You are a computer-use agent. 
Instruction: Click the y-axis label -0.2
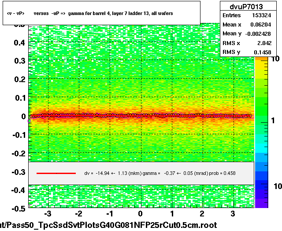[x=19, y=154]
